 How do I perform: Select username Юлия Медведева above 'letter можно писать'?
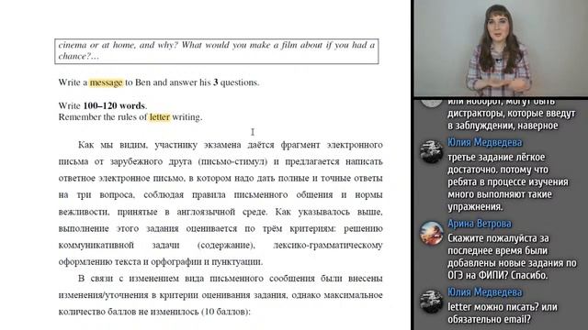[x=484, y=292]
